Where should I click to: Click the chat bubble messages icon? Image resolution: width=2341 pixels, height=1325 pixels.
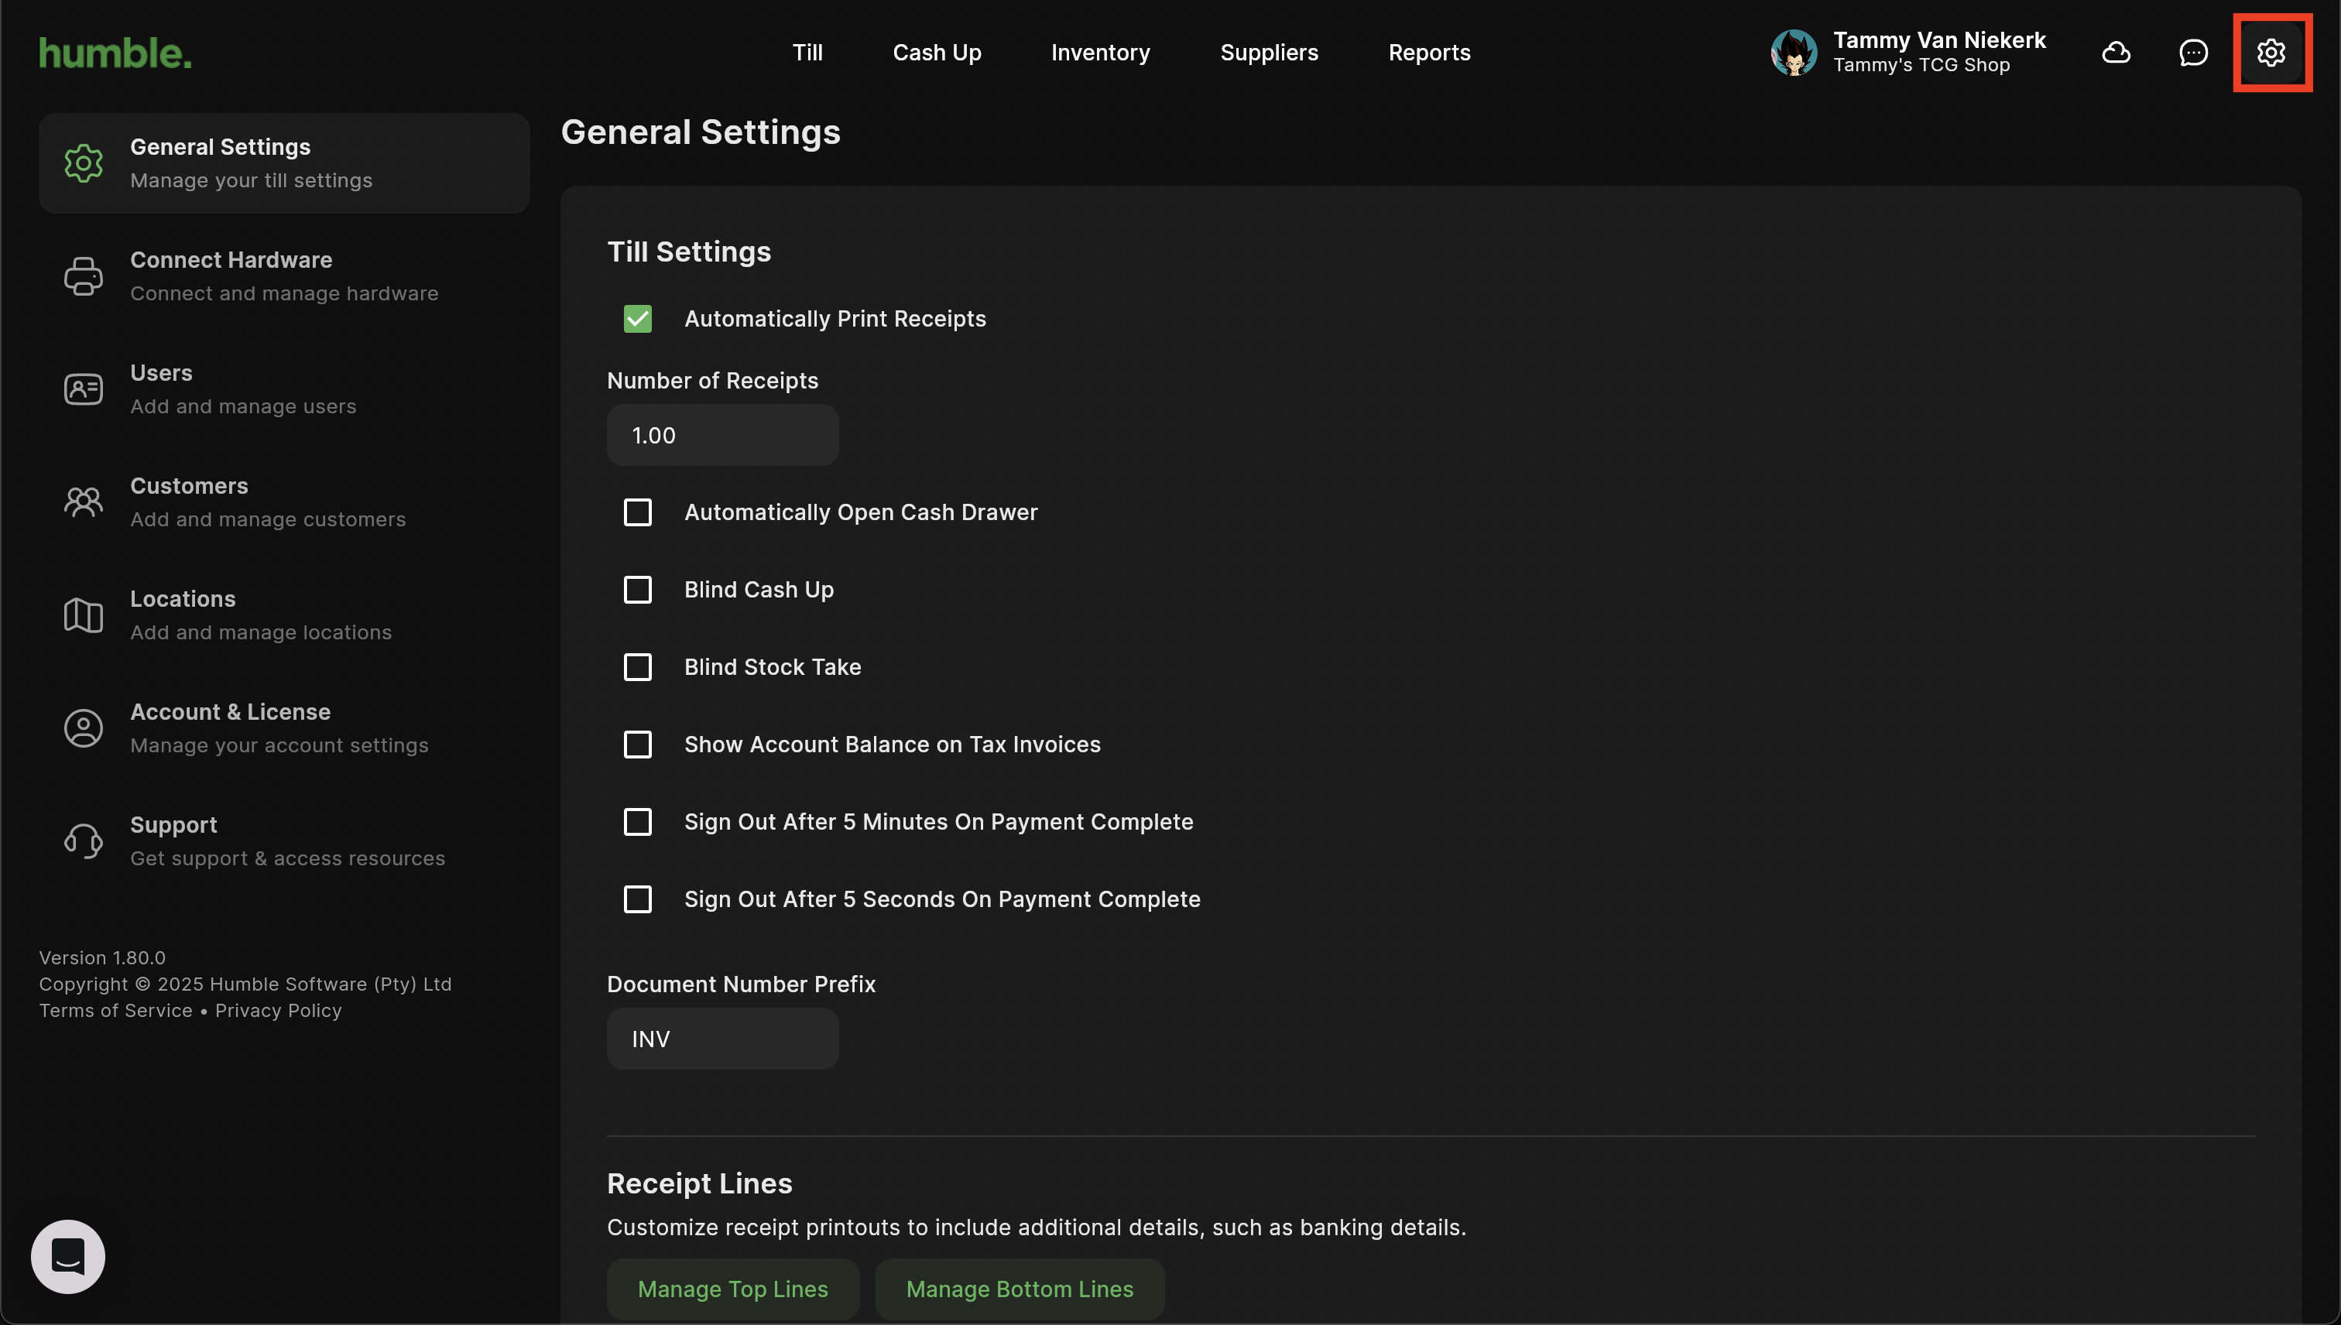2192,53
